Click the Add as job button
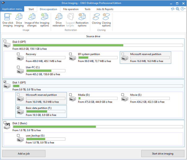 click(x=24, y=154)
